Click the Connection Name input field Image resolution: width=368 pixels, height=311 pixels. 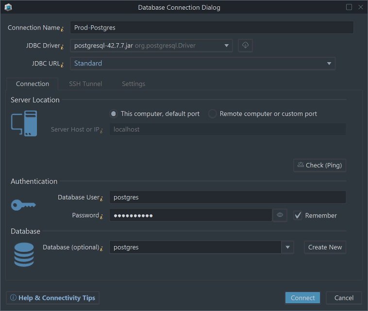212,28
